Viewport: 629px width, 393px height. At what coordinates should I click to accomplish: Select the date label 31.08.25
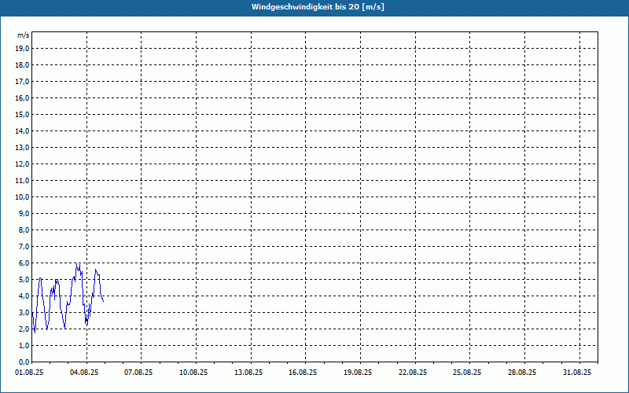577,373
